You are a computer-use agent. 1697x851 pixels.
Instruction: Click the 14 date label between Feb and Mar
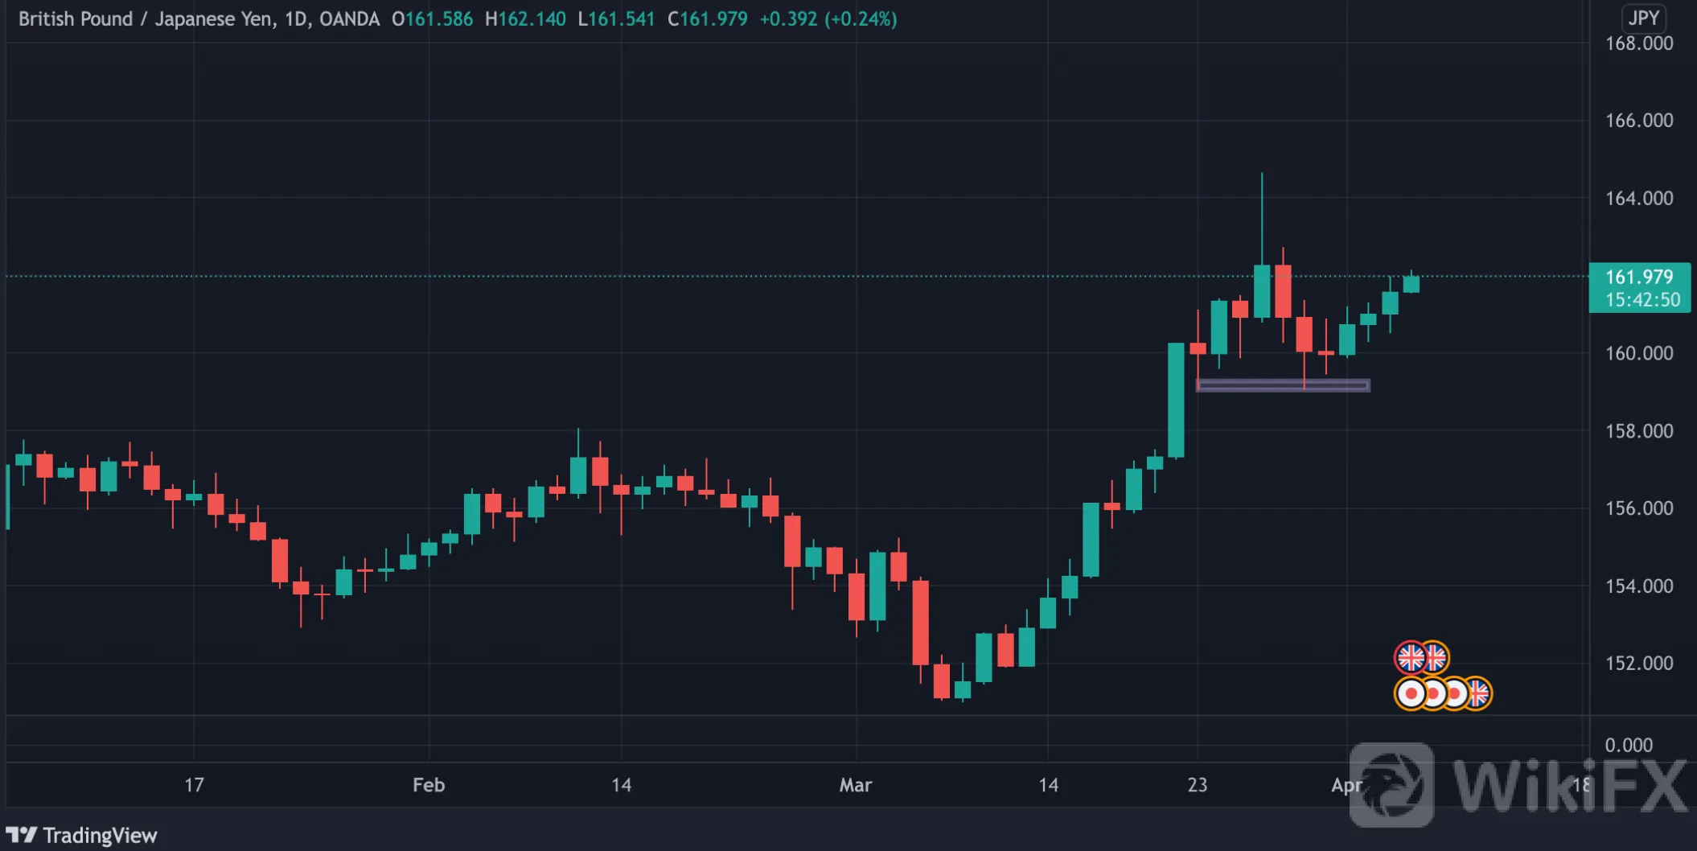(x=621, y=785)
